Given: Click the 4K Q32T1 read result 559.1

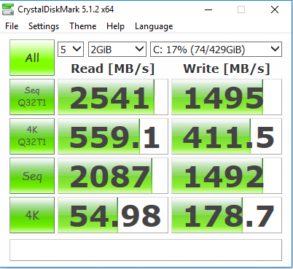Looking at the screenshot, I should 113,136.
